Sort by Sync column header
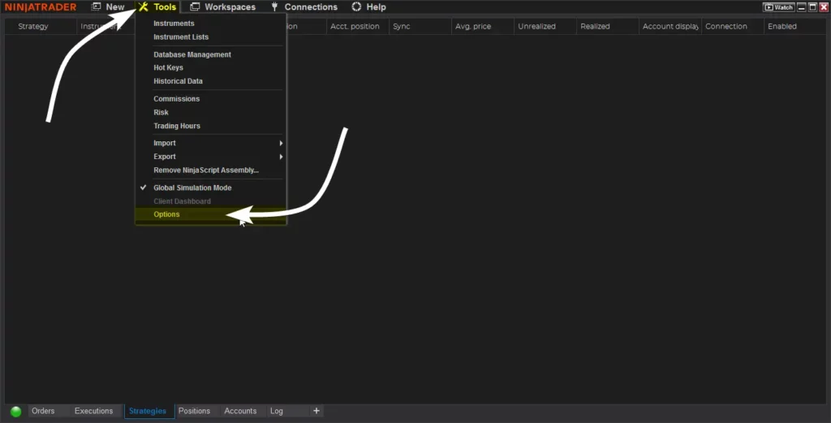 (x=420, y=27)
